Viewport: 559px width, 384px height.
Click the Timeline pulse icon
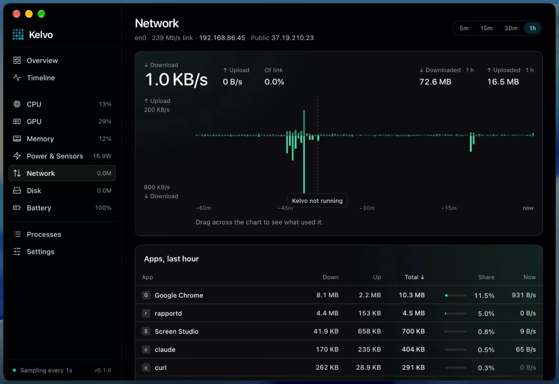tap(17, 78)
